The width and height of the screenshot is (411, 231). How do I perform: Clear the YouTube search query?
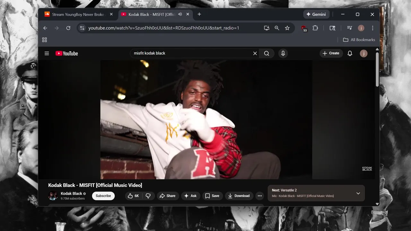(255, 54)
